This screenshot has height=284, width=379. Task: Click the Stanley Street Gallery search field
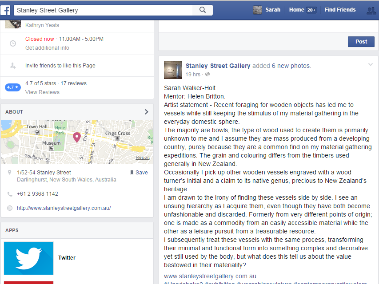pyautogui.click(x=104, y=10)
